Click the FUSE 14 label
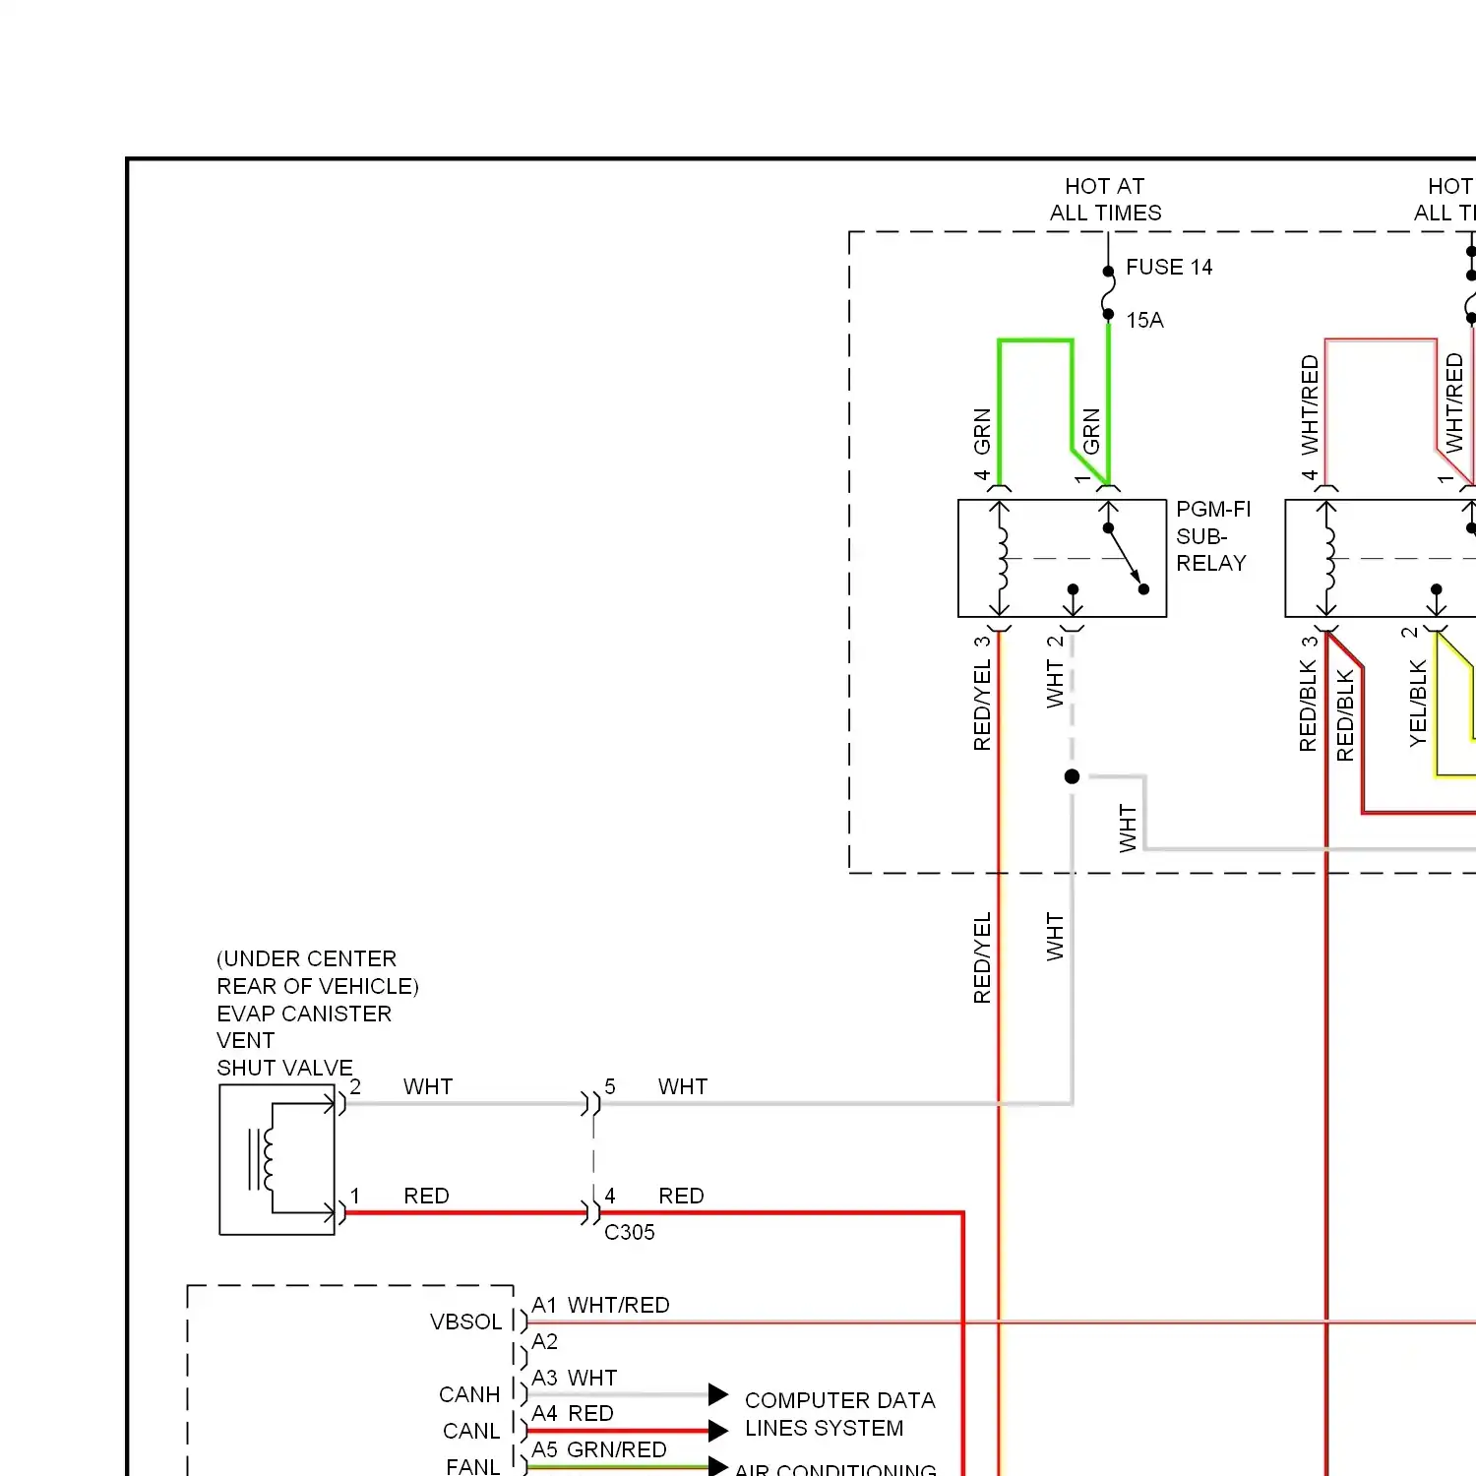Screen dimensions: 1476x1476 coord(1169,267)
